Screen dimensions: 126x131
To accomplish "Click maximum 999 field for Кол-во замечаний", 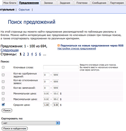I will click(56, 88).
